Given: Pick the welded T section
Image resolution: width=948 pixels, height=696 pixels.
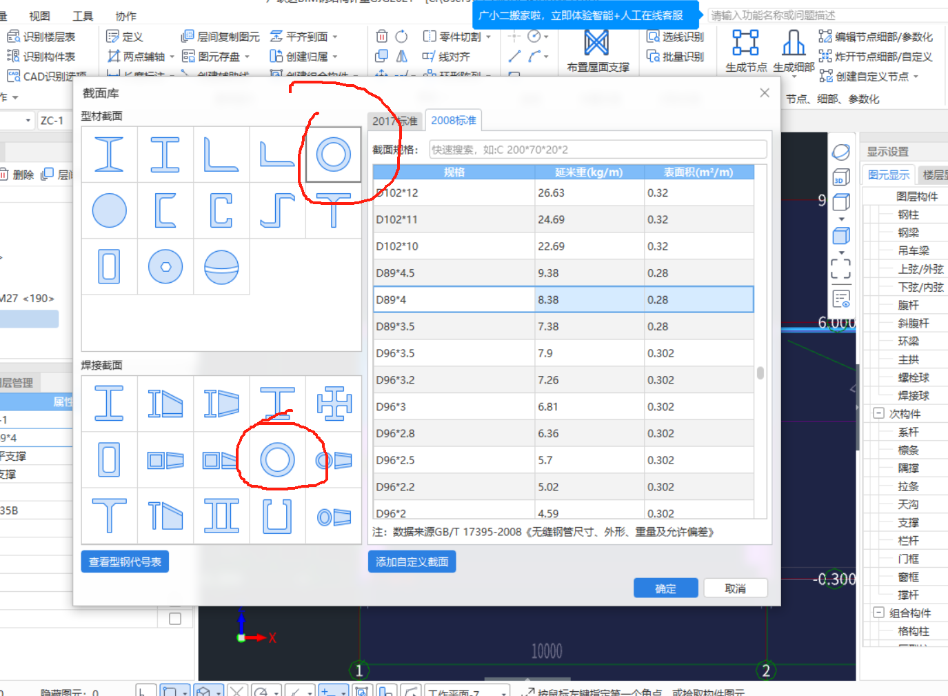Looking at the screenshot, I should pos(110,516).
